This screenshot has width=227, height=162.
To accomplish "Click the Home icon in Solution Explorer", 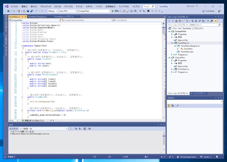I will 176,21.
